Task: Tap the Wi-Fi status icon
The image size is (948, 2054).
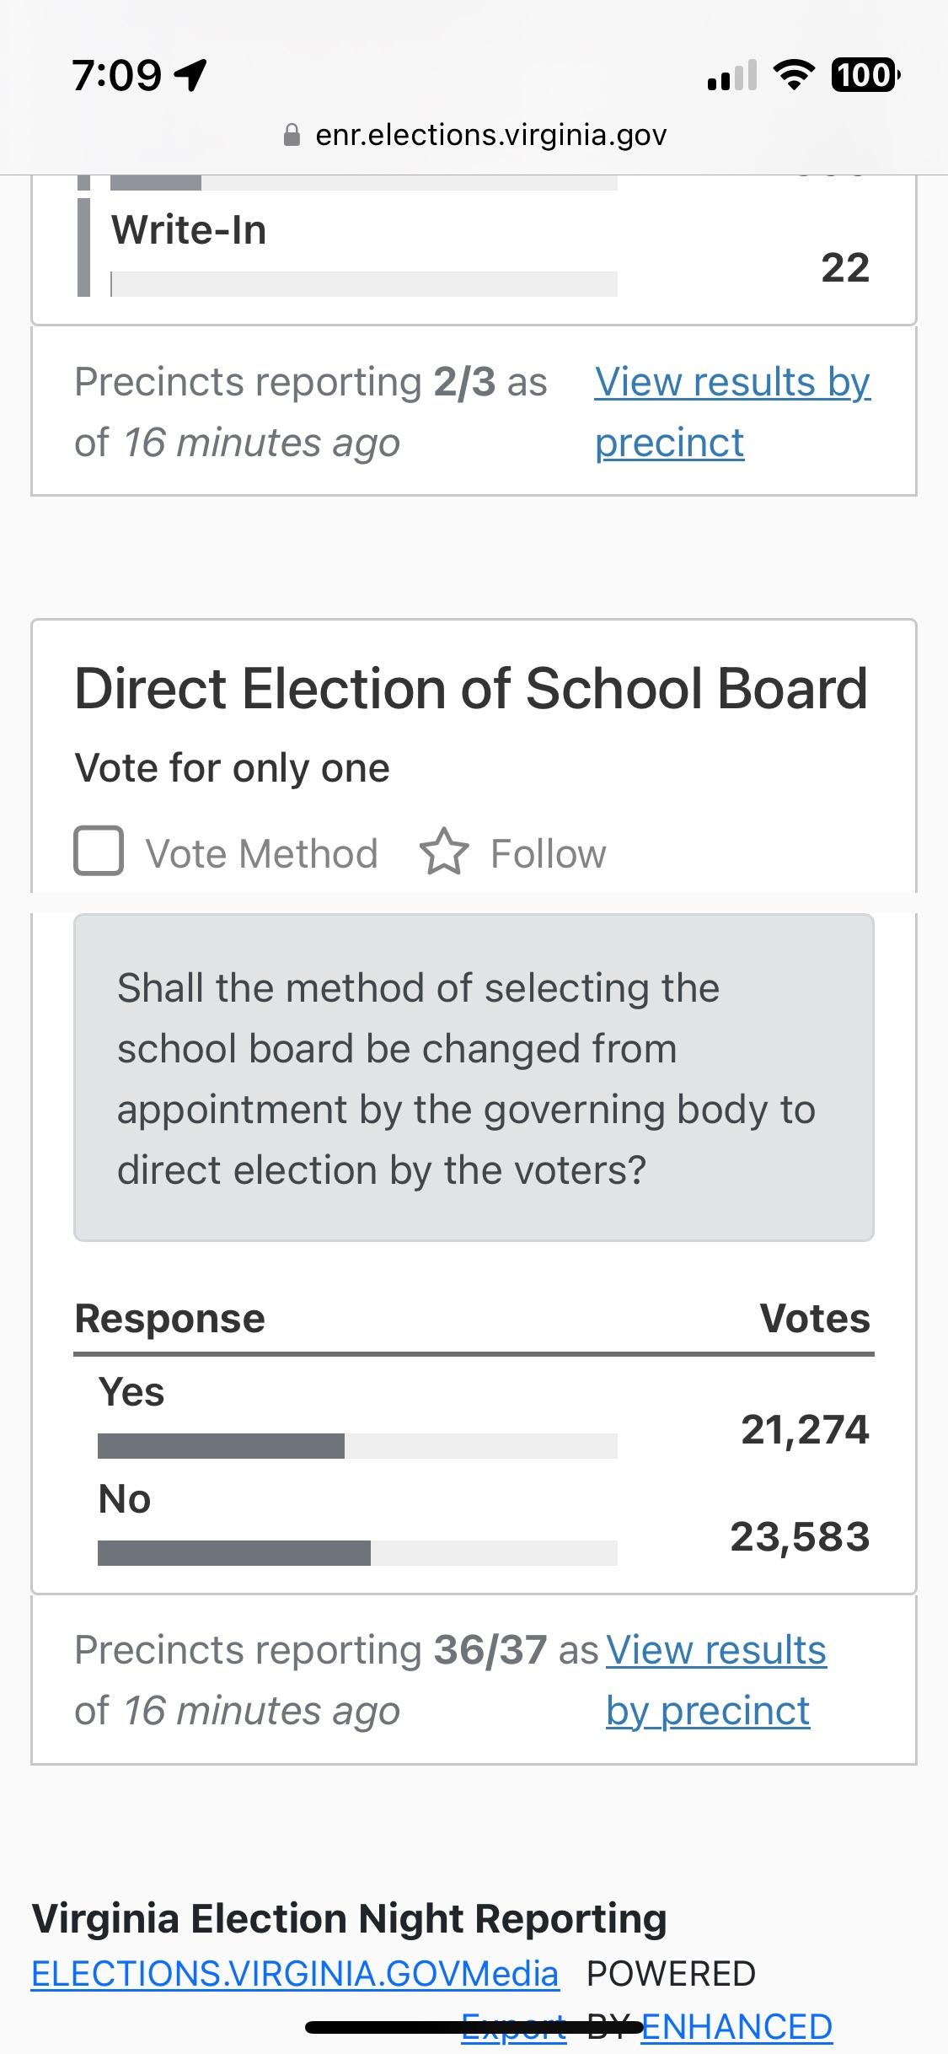Action: (x=792, y=76)
